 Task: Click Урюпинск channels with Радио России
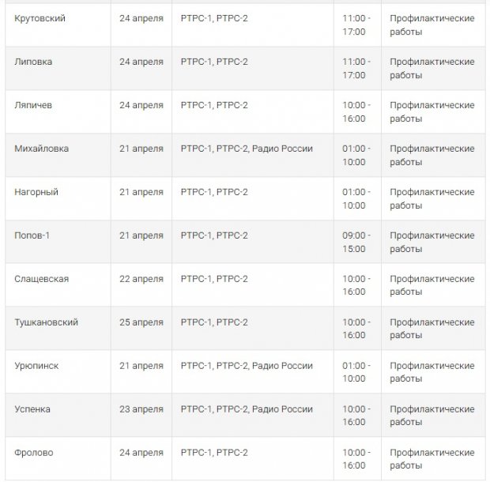[253, 372]
